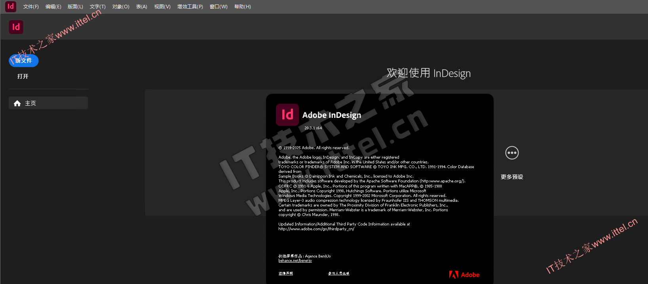Screen dimensions: 648x284
Task: Click the Id home logo below menu bar
Action: point(16,27)
